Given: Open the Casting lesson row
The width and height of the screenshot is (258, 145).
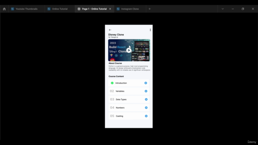Looking at the screenshot, I should 129,116.
